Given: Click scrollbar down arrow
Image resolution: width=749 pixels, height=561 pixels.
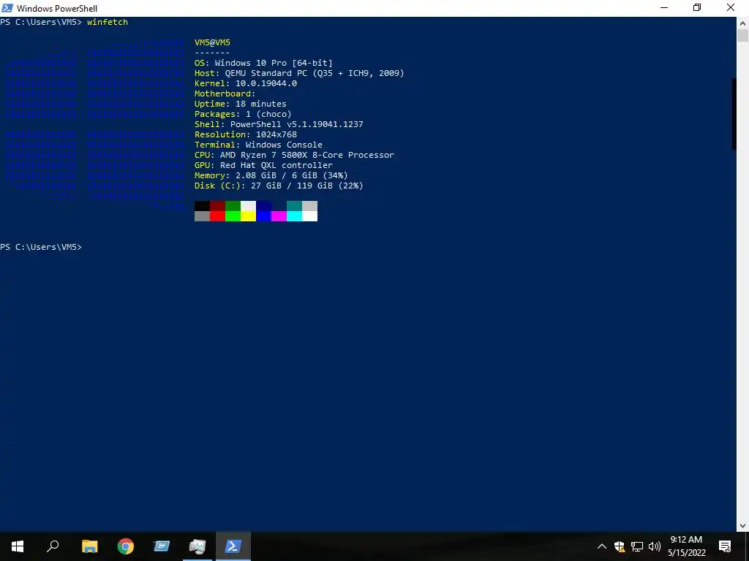Looking at the screenshot, I should (743, 526).
